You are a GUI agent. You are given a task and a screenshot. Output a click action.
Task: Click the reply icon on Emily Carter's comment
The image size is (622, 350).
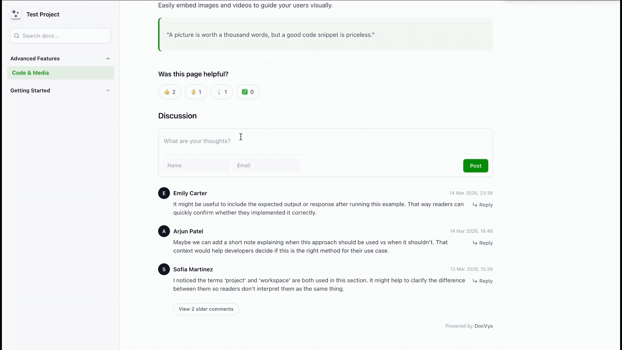pos(475,205)
